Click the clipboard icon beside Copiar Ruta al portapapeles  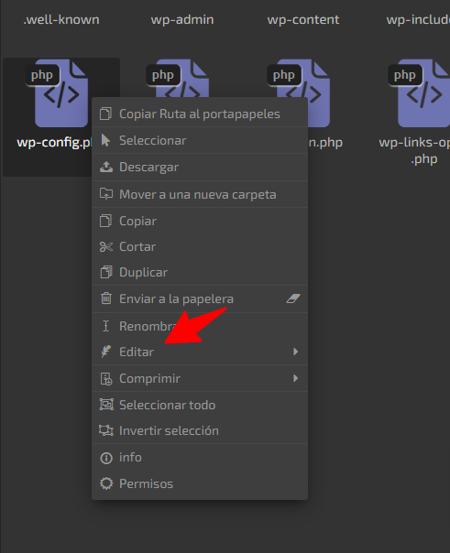click(106, 114)
